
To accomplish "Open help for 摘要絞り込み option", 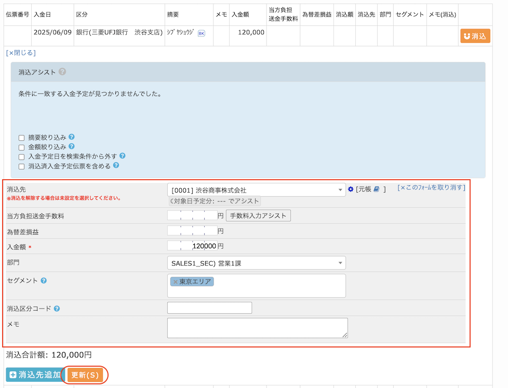I will (72, 137).
